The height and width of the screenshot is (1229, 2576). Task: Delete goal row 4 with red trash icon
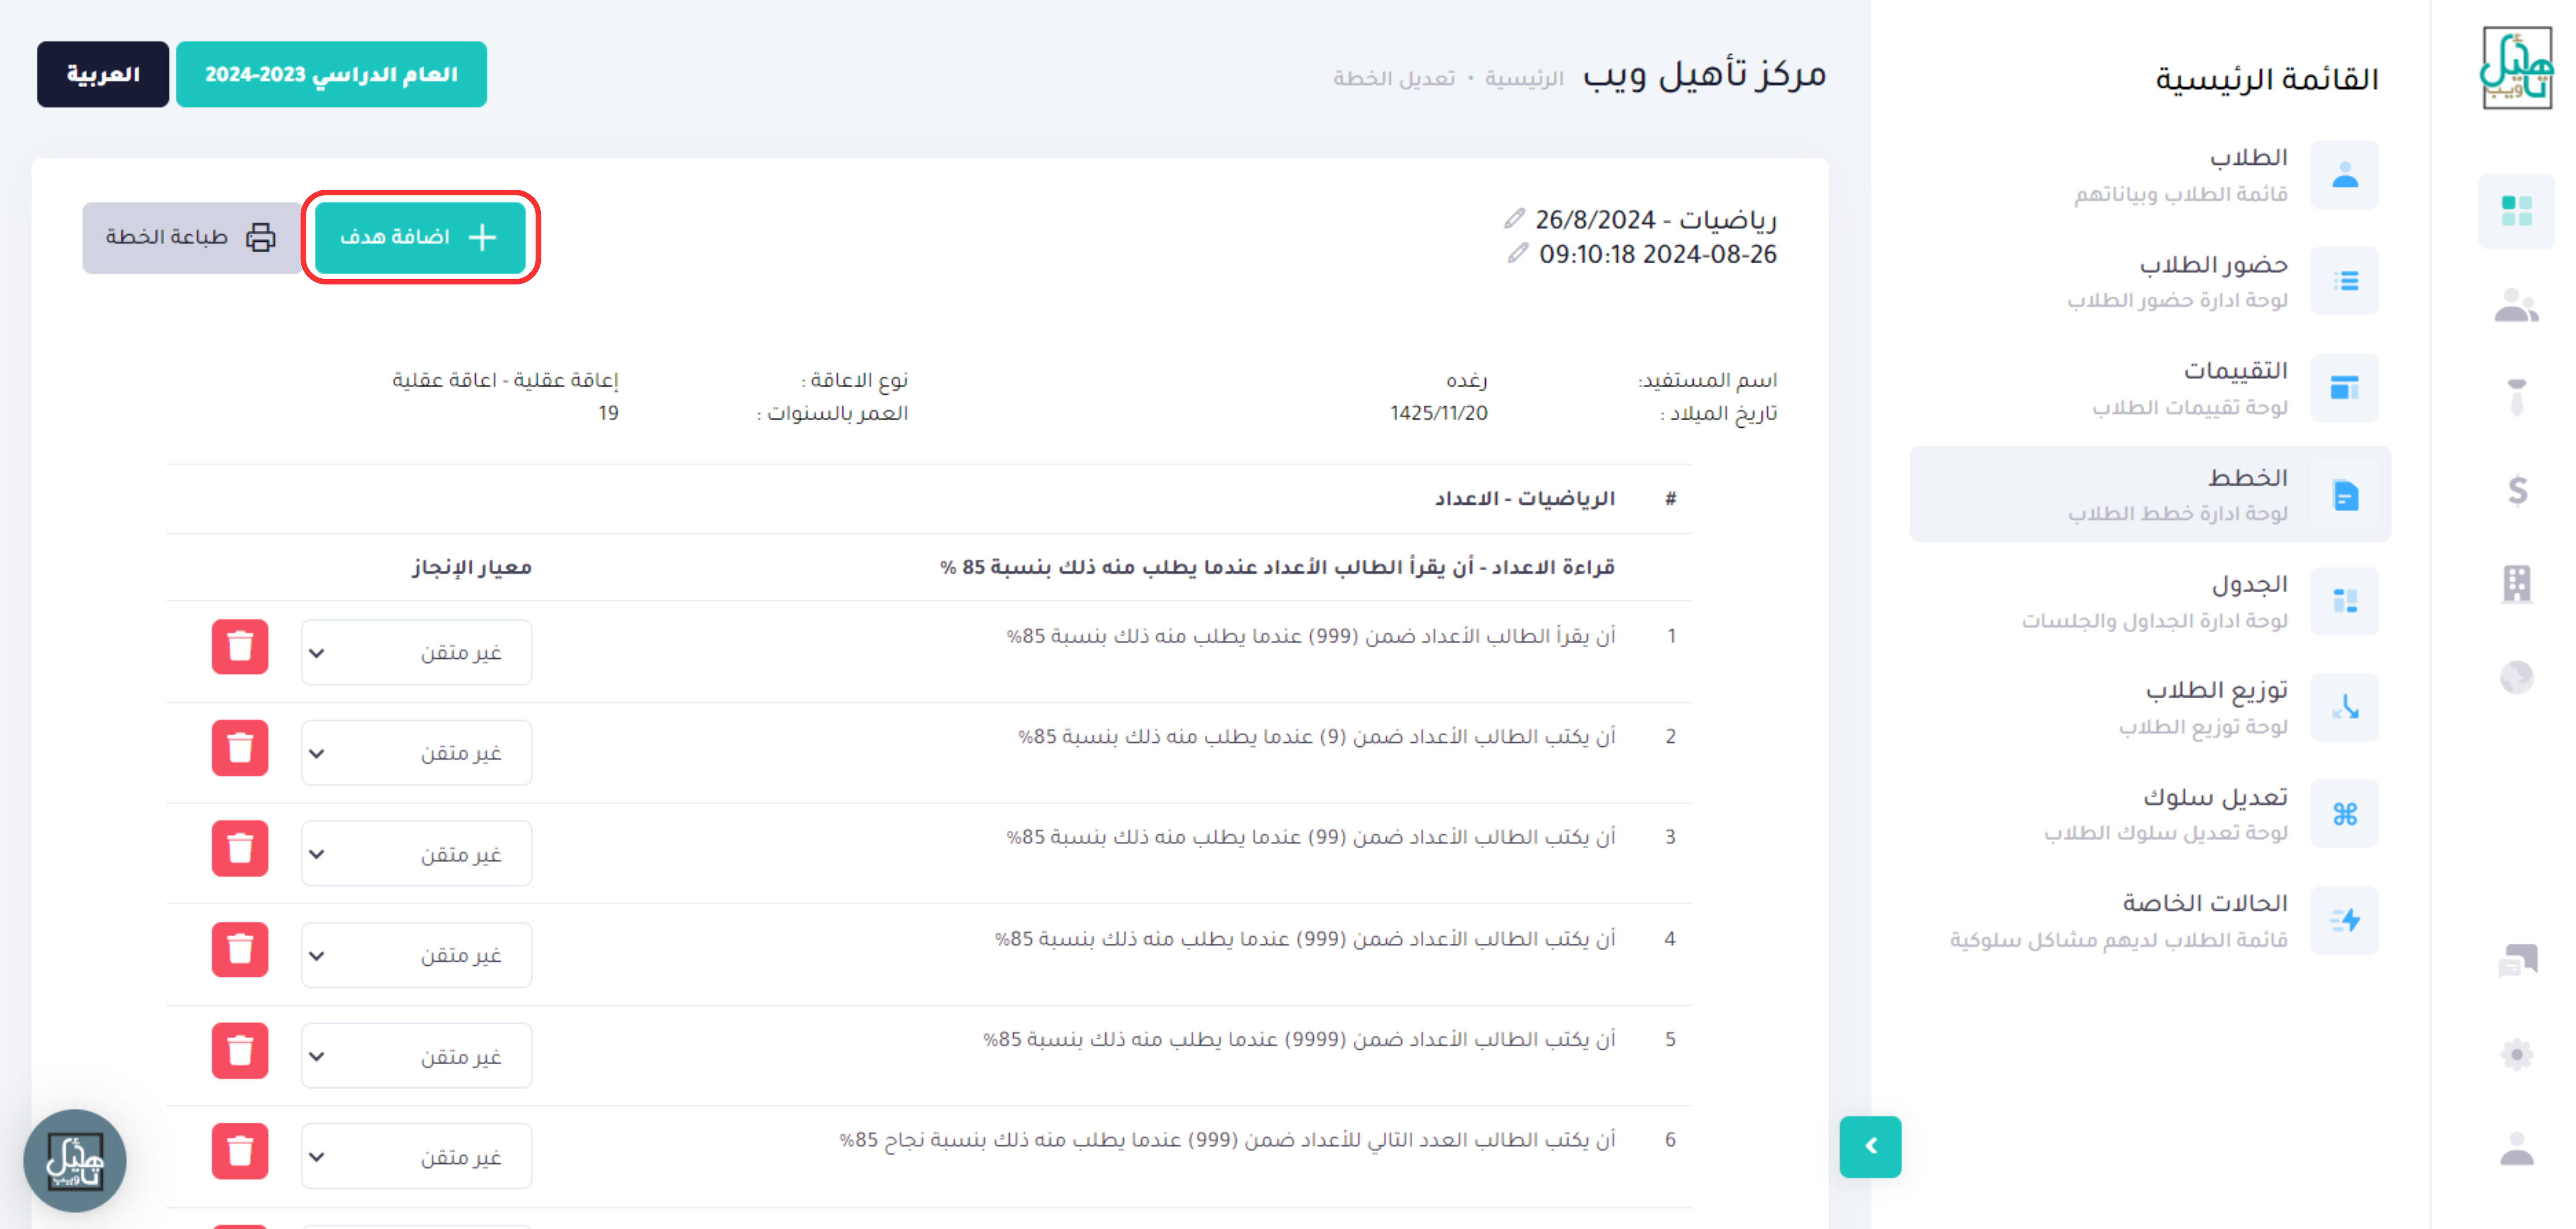click(x=240, y=950)
